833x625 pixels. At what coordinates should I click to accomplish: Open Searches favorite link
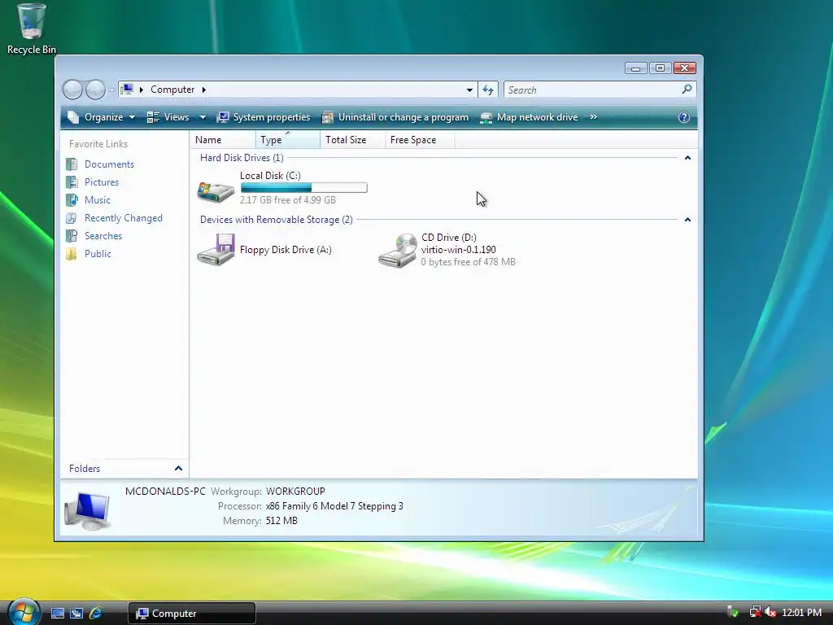103,236
